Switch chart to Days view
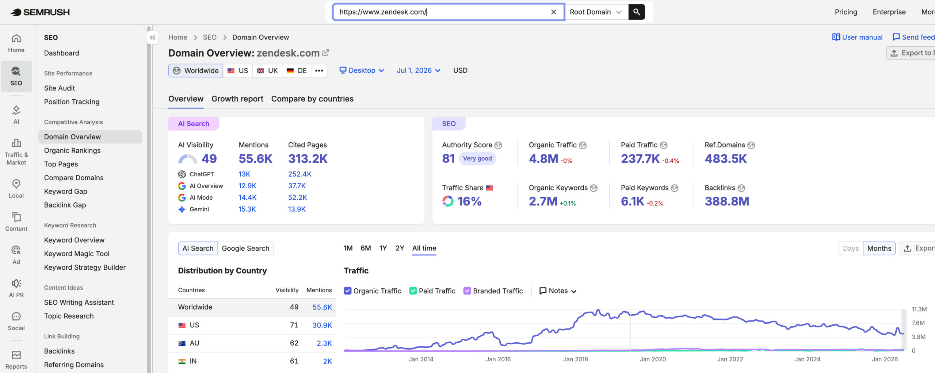Viewport: 935px width, 373px height. click(x=851, y=248)
